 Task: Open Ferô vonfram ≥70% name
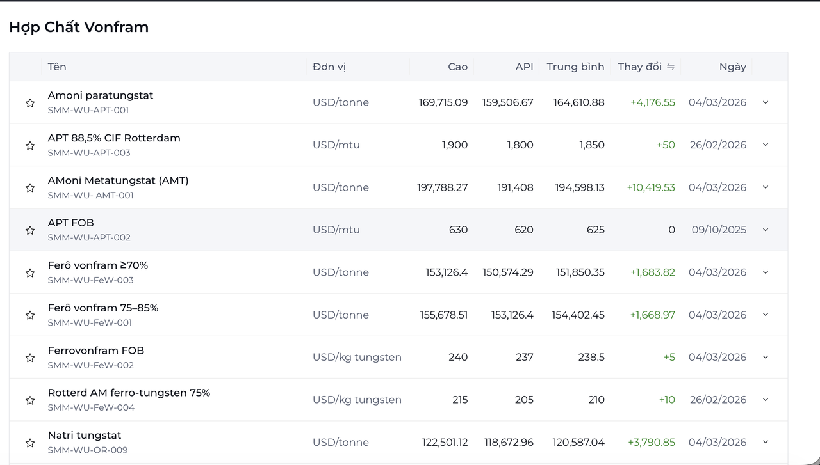(98, 265)
